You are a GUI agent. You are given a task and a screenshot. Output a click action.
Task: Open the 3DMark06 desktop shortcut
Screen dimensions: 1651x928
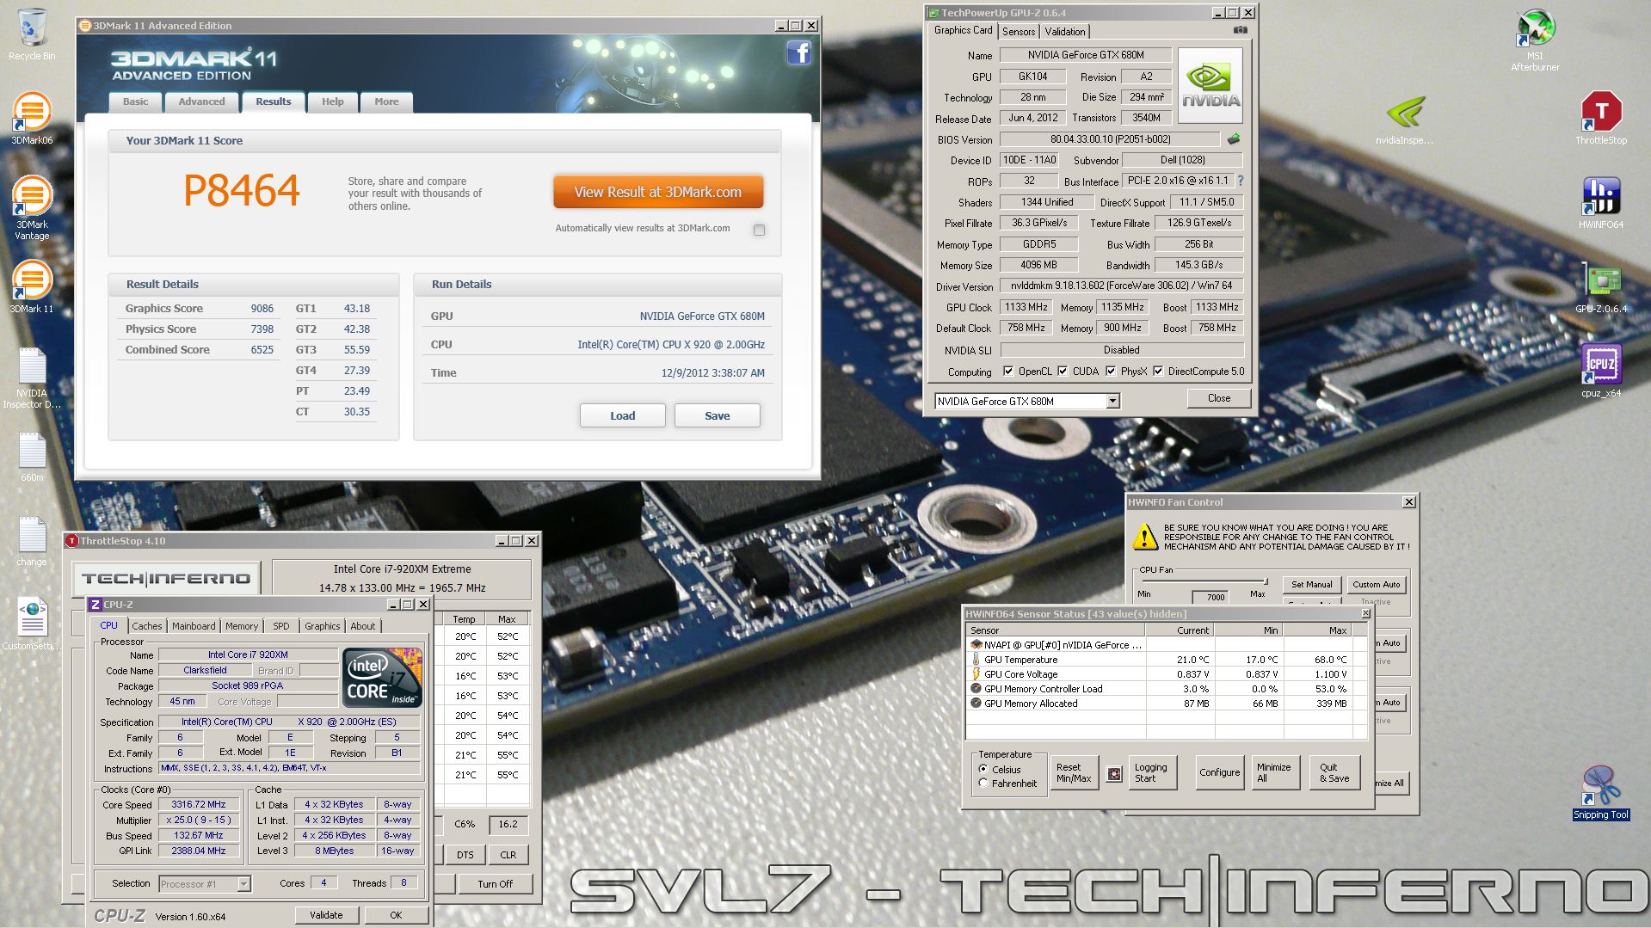[x=32, y=118]
